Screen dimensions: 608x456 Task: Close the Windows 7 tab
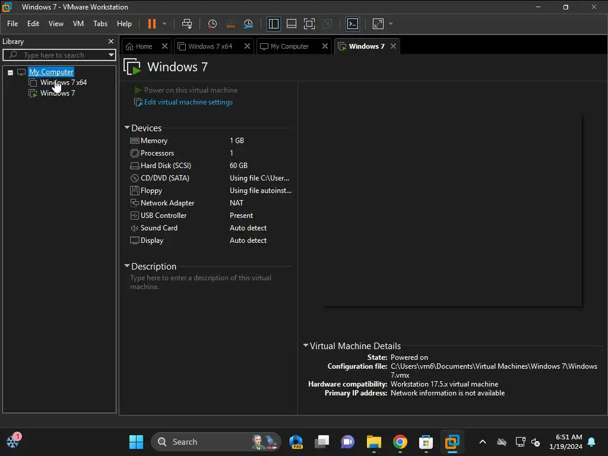coord(393,46)
